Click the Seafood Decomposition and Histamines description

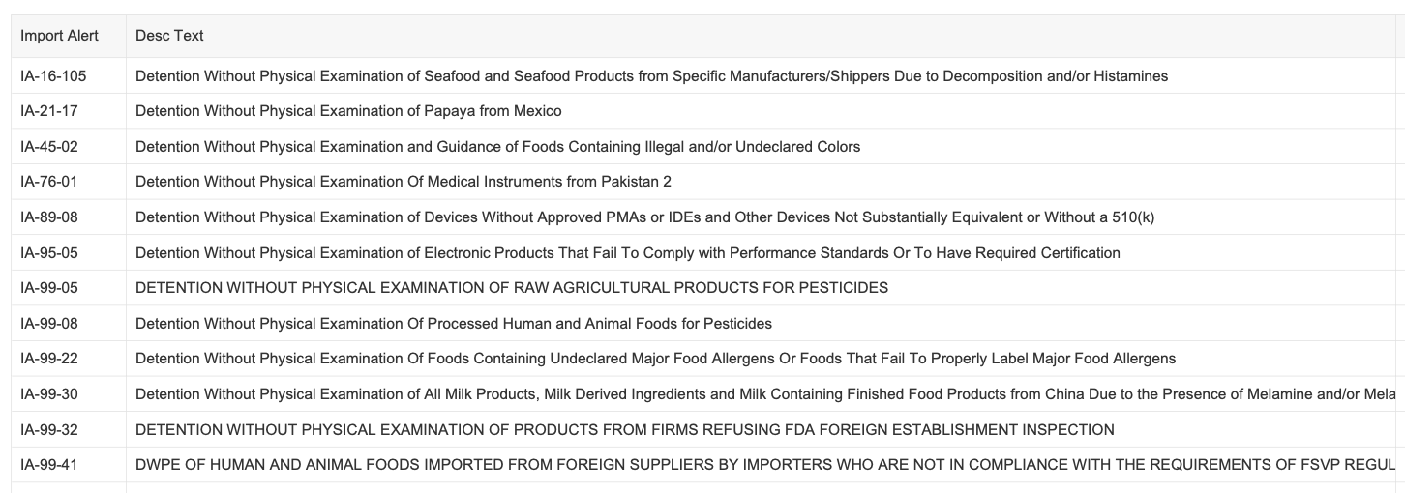click(651, 76)
